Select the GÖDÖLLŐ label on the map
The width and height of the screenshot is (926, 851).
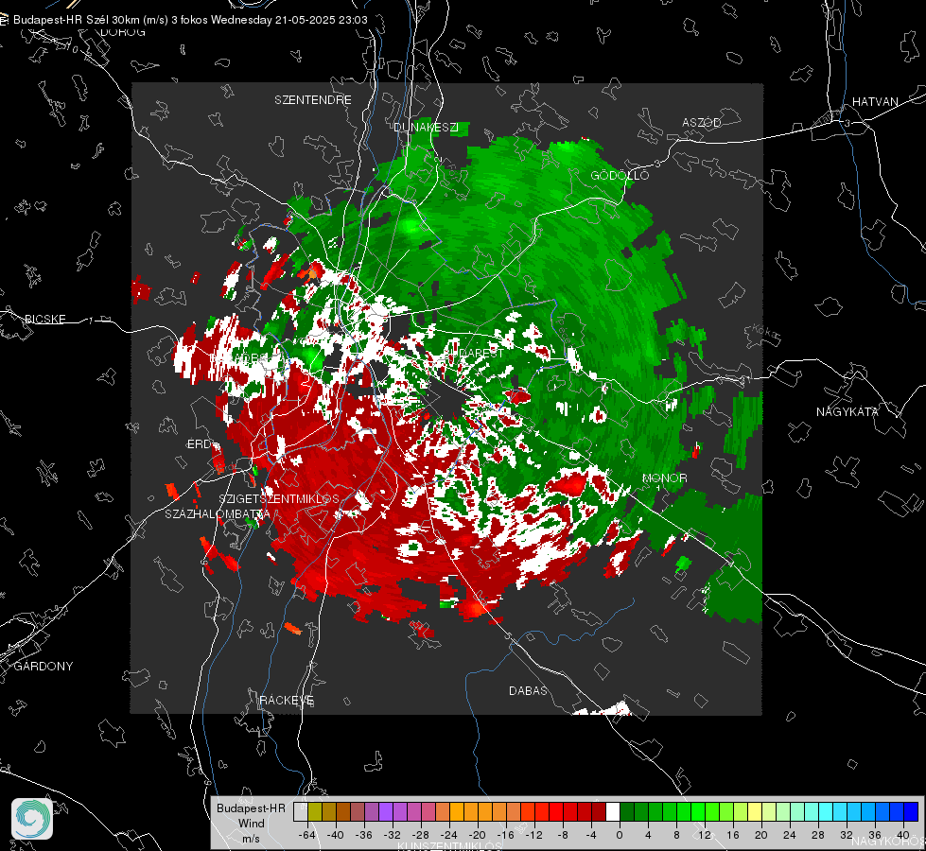coord(620,175)
